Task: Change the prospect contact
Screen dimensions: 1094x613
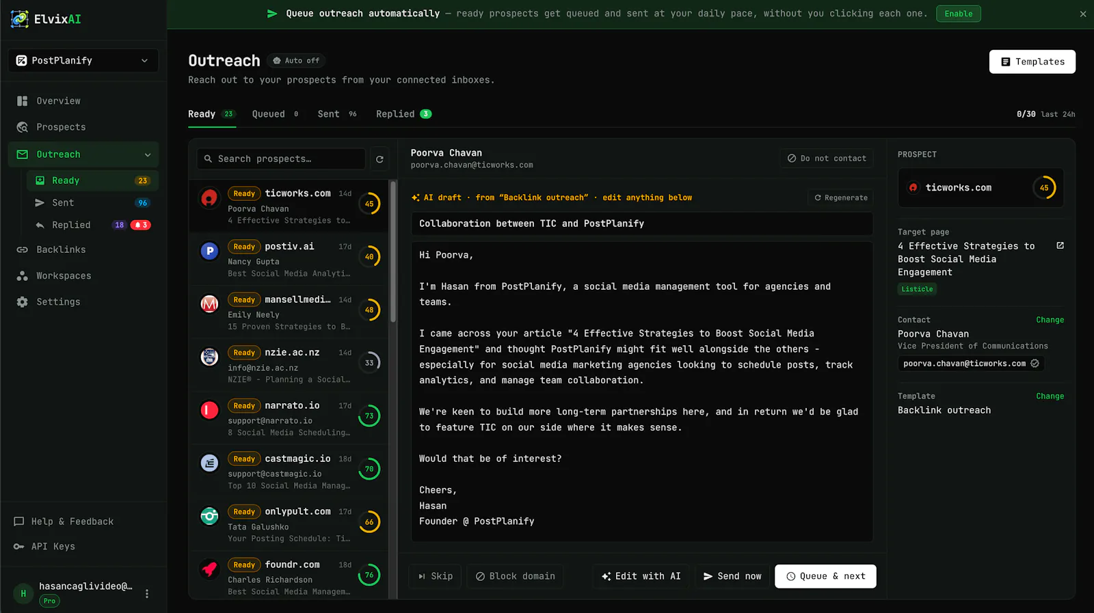Action: coord(1050,320)
